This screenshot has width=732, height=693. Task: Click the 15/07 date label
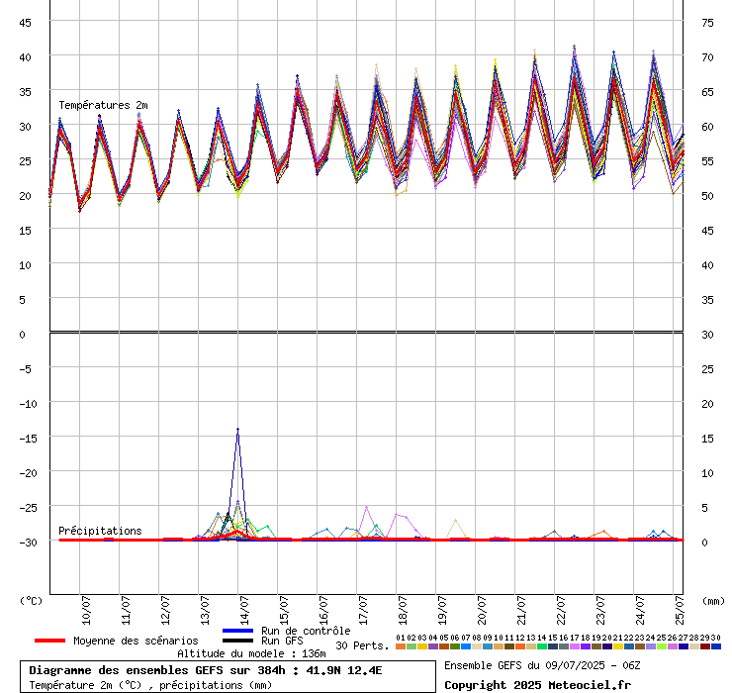[284, 610]
